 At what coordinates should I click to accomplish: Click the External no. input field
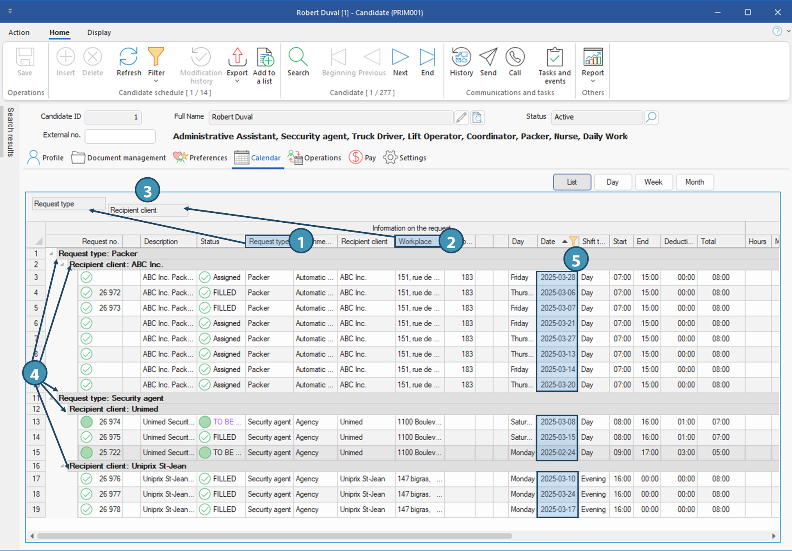coord(120,136)
